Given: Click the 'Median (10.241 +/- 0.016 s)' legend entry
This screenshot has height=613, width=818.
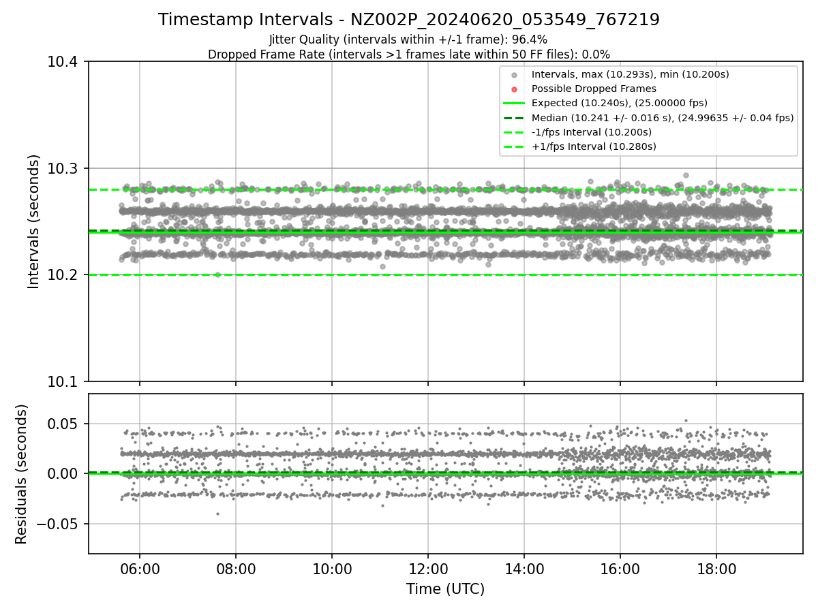Looking at the screenshot, I should tap(663, 117).
